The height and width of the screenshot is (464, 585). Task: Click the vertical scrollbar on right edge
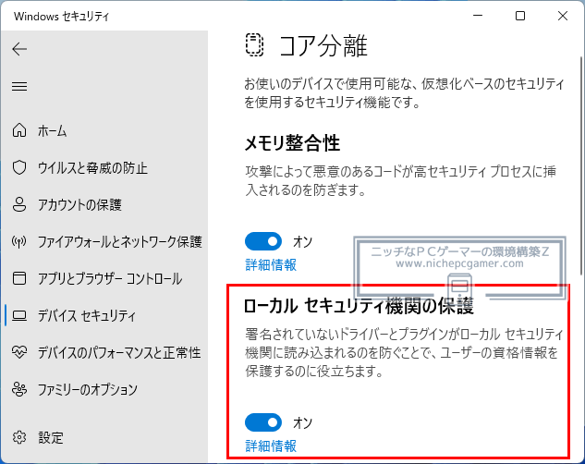tap(581, 166)
